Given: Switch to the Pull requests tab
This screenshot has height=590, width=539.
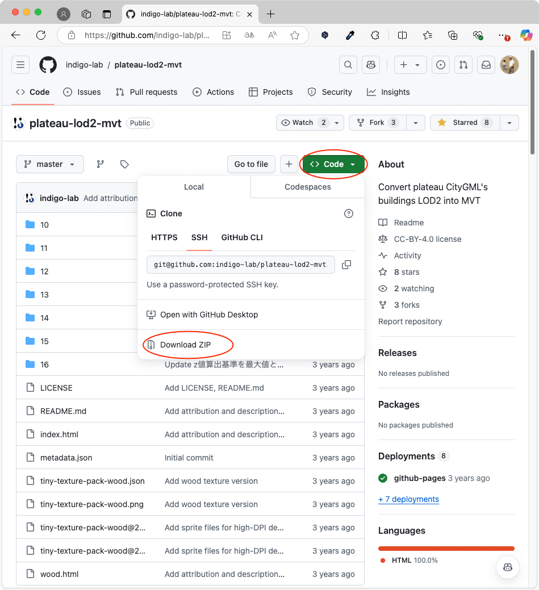Looking at the screenshot, I should 147,92.
